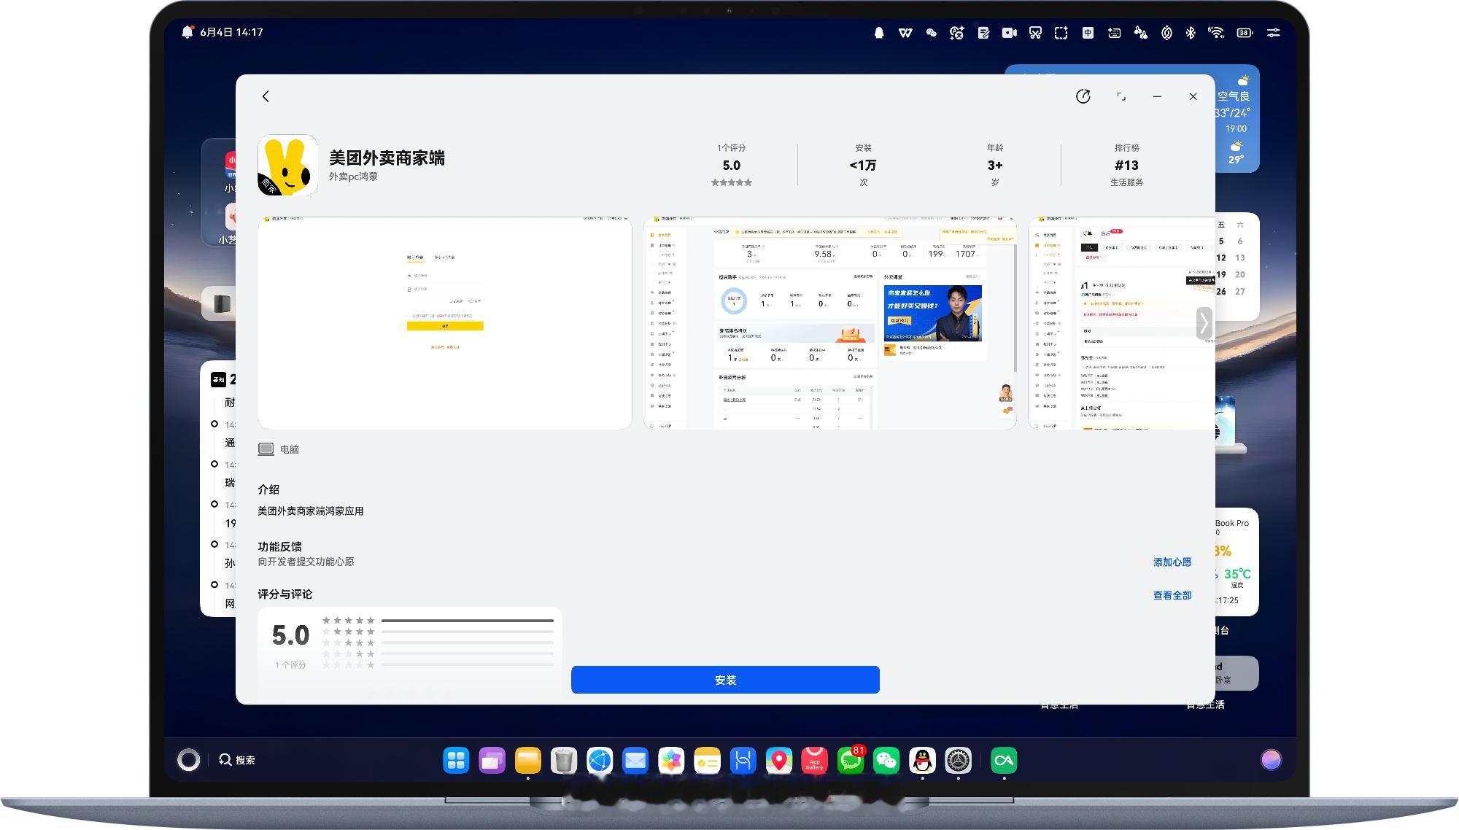1459x830 pixels.
Task: Open the region selection tool in the status bar
Action: pyautogui.click(x=1061, y=33)
